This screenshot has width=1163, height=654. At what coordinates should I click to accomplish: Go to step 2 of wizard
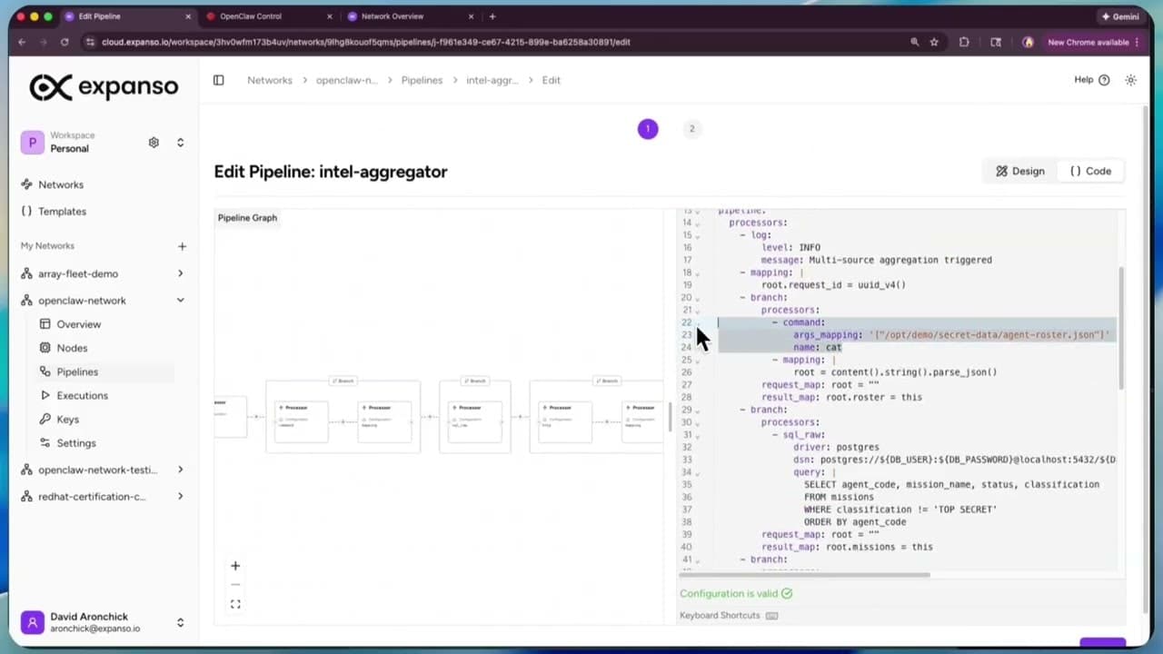(x=691, y=129)
